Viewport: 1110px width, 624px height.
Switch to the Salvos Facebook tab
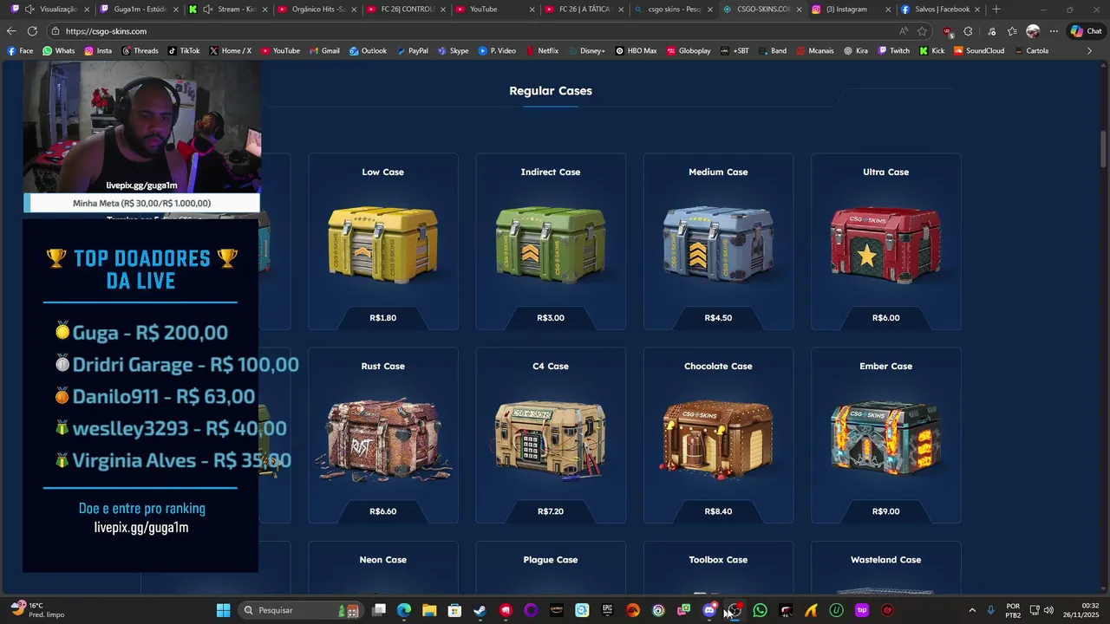(940, 10)
